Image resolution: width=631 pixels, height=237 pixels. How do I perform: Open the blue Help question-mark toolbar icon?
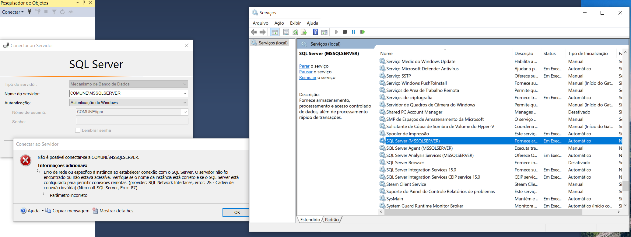315,32
